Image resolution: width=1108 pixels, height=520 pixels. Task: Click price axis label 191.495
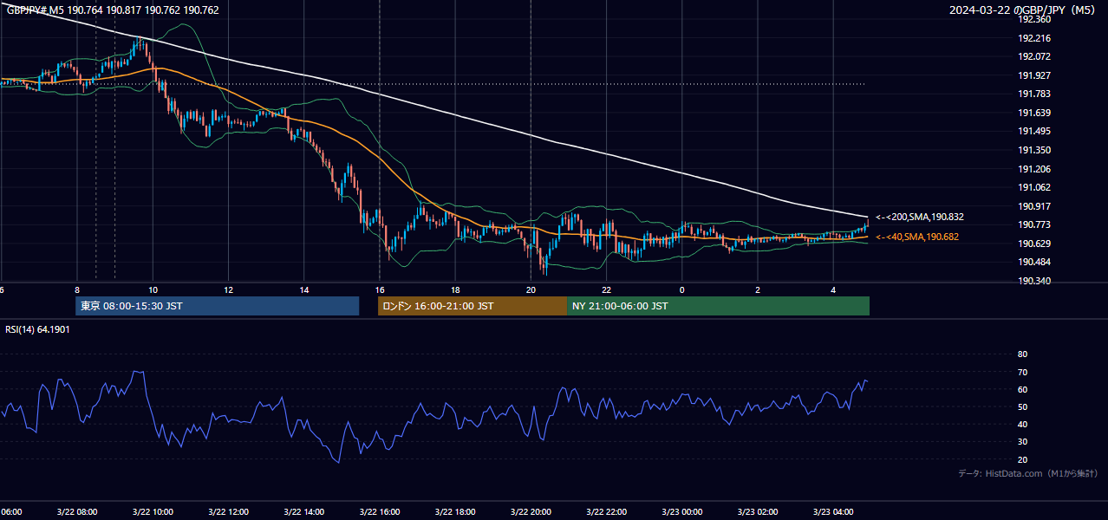pyautogui.click(x=1033, y=131)
